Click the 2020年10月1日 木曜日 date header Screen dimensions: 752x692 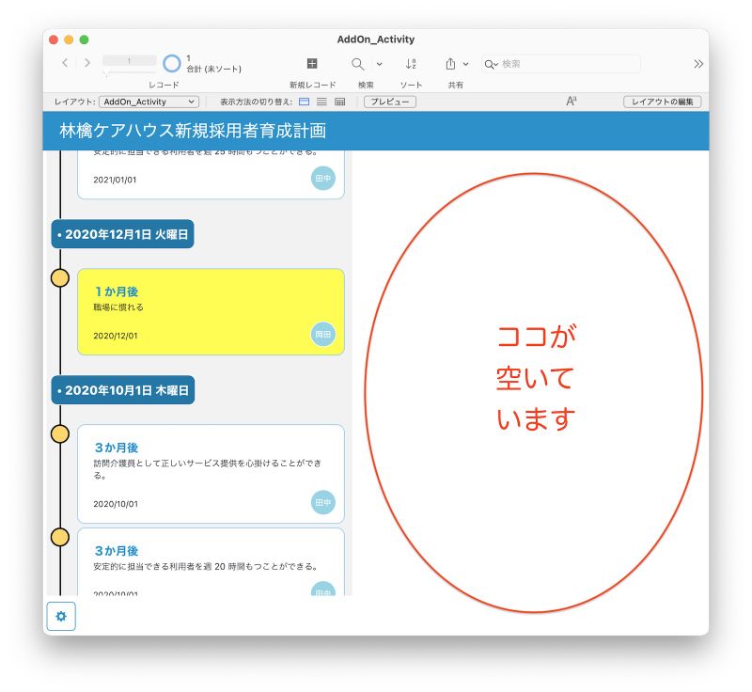(x=123, y=390)
